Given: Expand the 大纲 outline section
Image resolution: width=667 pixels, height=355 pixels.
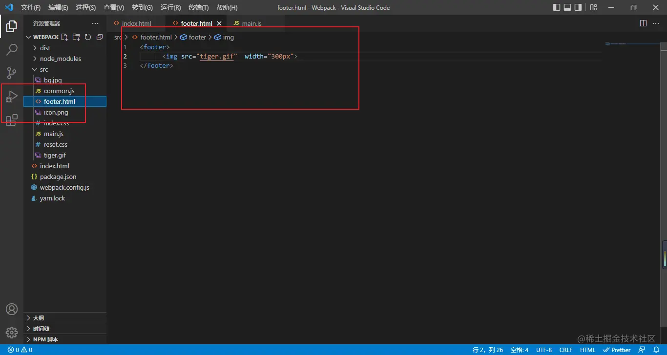Looking at the screenshot, I should point(65,318).
